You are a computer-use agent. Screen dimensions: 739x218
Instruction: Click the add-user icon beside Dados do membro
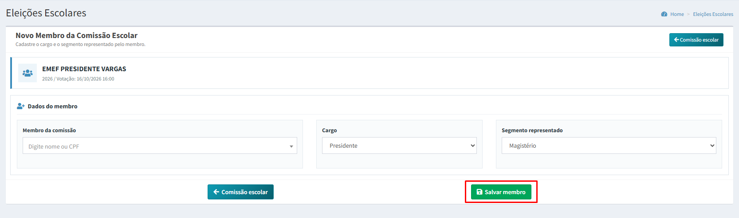[x=21, y=106]
